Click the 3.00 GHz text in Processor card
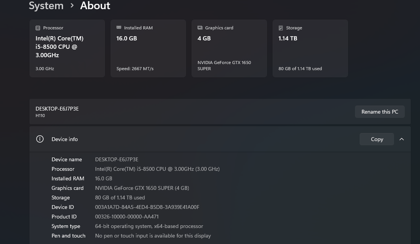420x244 pixels. [45, 69]
